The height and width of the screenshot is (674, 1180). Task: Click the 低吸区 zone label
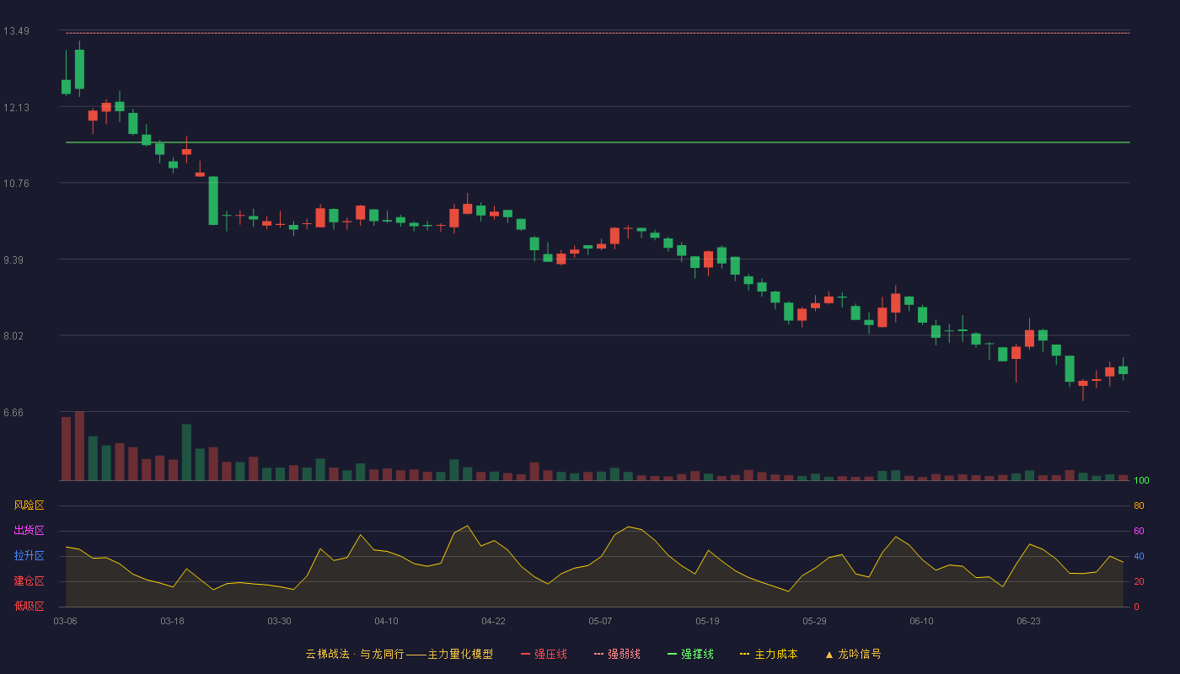coord(29,606)
